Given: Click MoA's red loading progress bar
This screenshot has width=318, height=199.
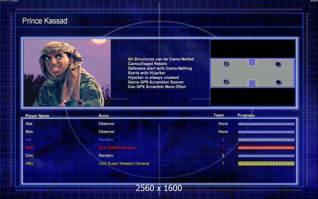Looking at the screenshot, I should pyautogui.click(x=266, y=148).
